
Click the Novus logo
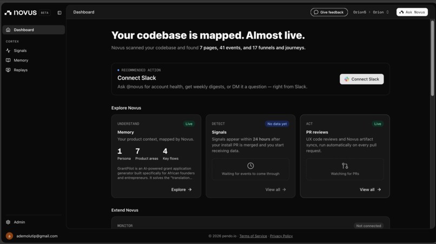point(21,12)
